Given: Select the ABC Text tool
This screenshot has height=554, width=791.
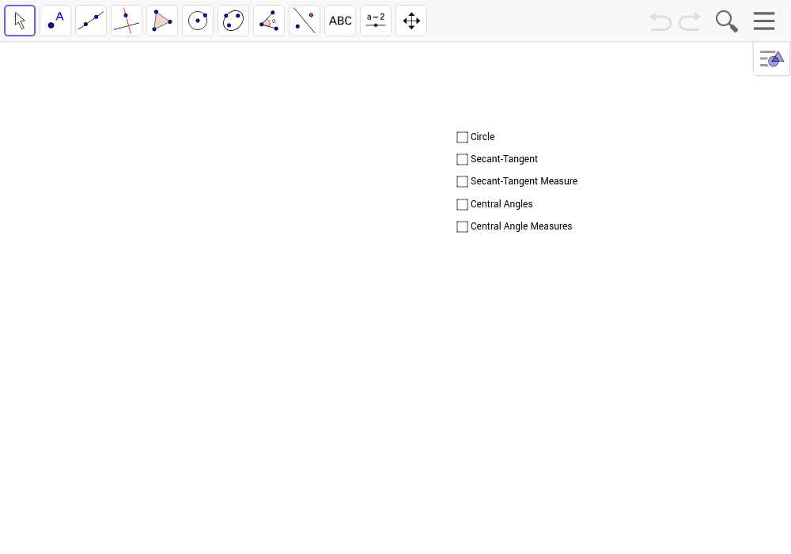Looking at the screenshot, I should (340, 21).
